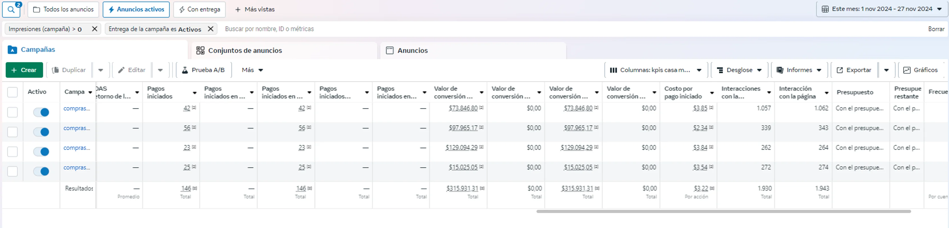Open the Desglose dropdown

[x=740, y=70]
